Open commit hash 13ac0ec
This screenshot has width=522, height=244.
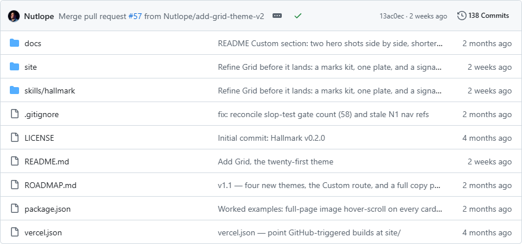pyautogui.click(x=392, y=16)
